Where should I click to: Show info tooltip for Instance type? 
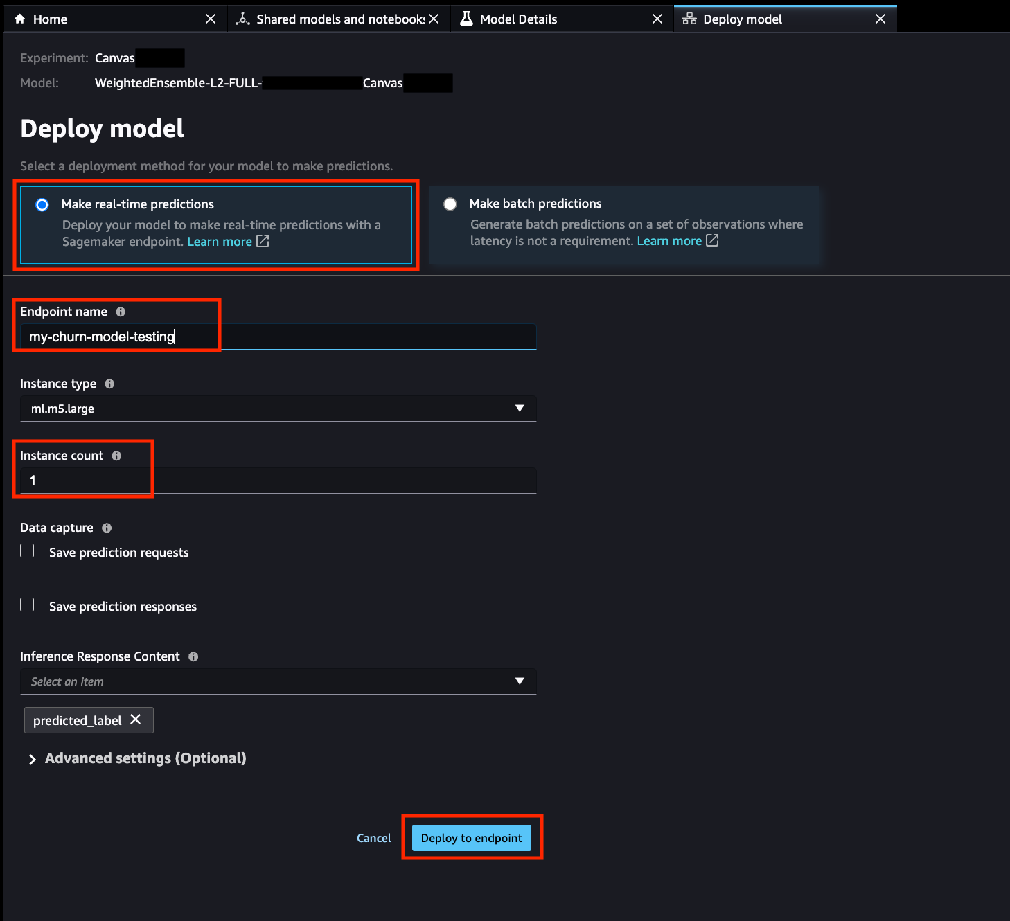[x=109, y=384]
